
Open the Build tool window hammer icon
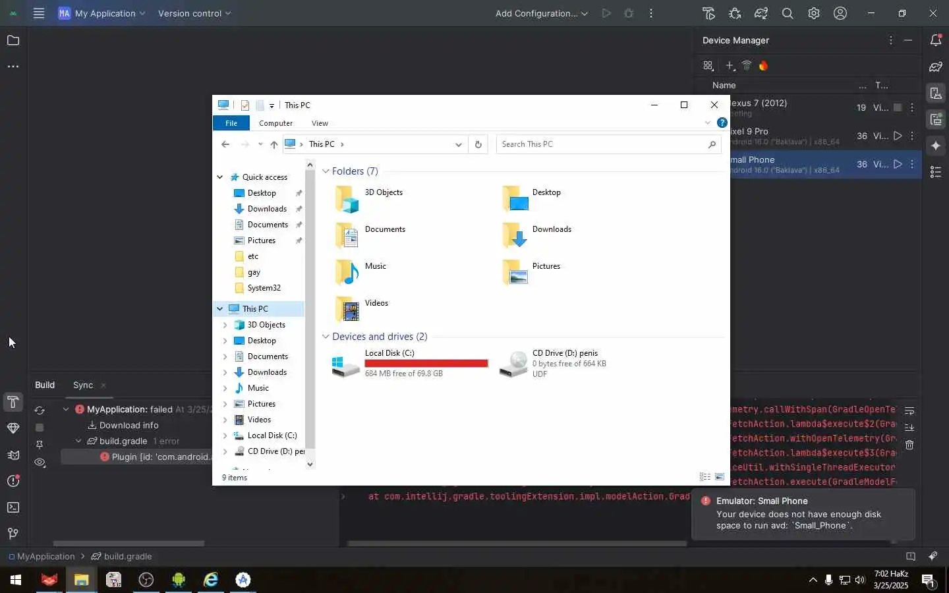[x=13, y=402]
